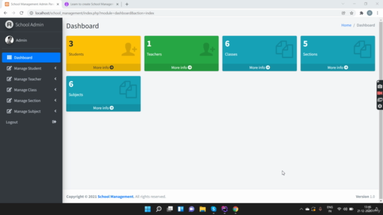Click the Admin username text
383x215 pixels.
(x=22, y=40)
